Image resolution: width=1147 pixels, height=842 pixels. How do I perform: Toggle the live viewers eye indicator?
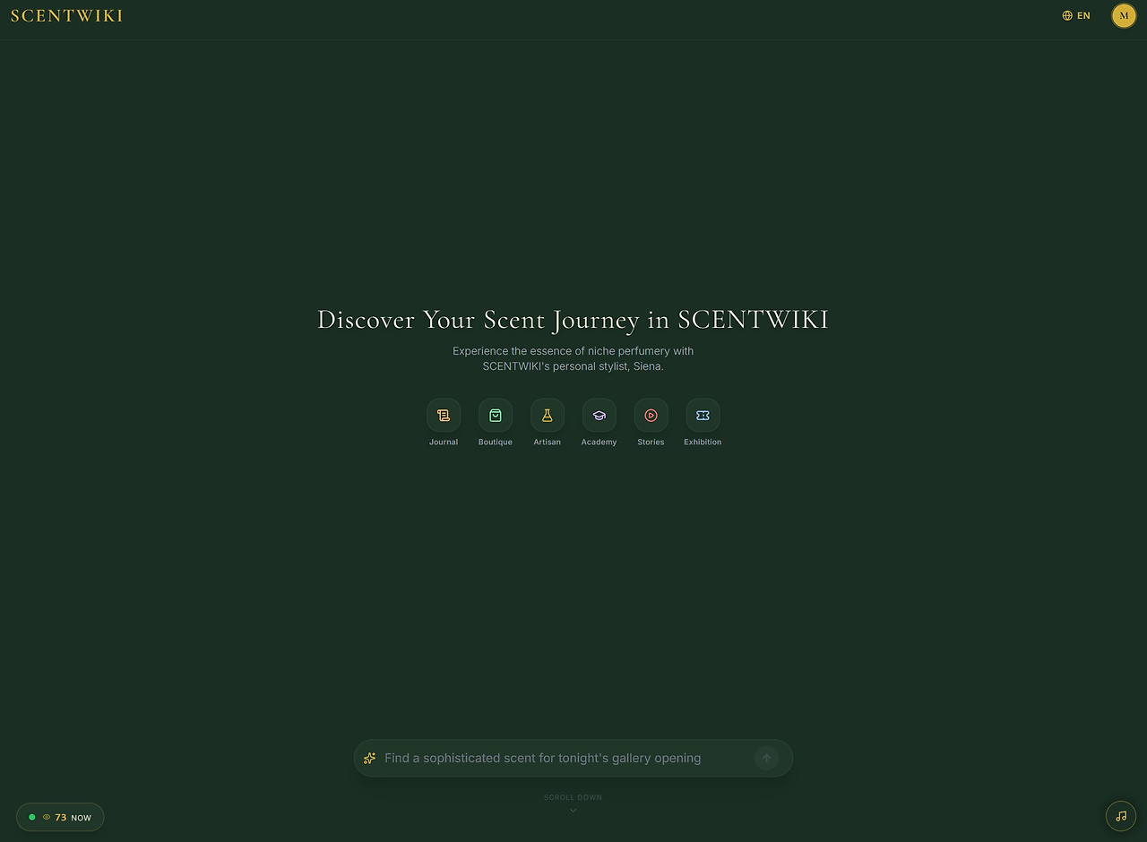[x=47, y=817]
